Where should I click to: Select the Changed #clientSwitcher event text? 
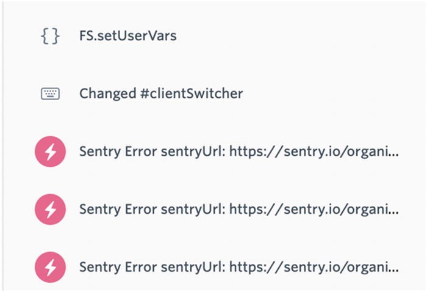[161, 94]
